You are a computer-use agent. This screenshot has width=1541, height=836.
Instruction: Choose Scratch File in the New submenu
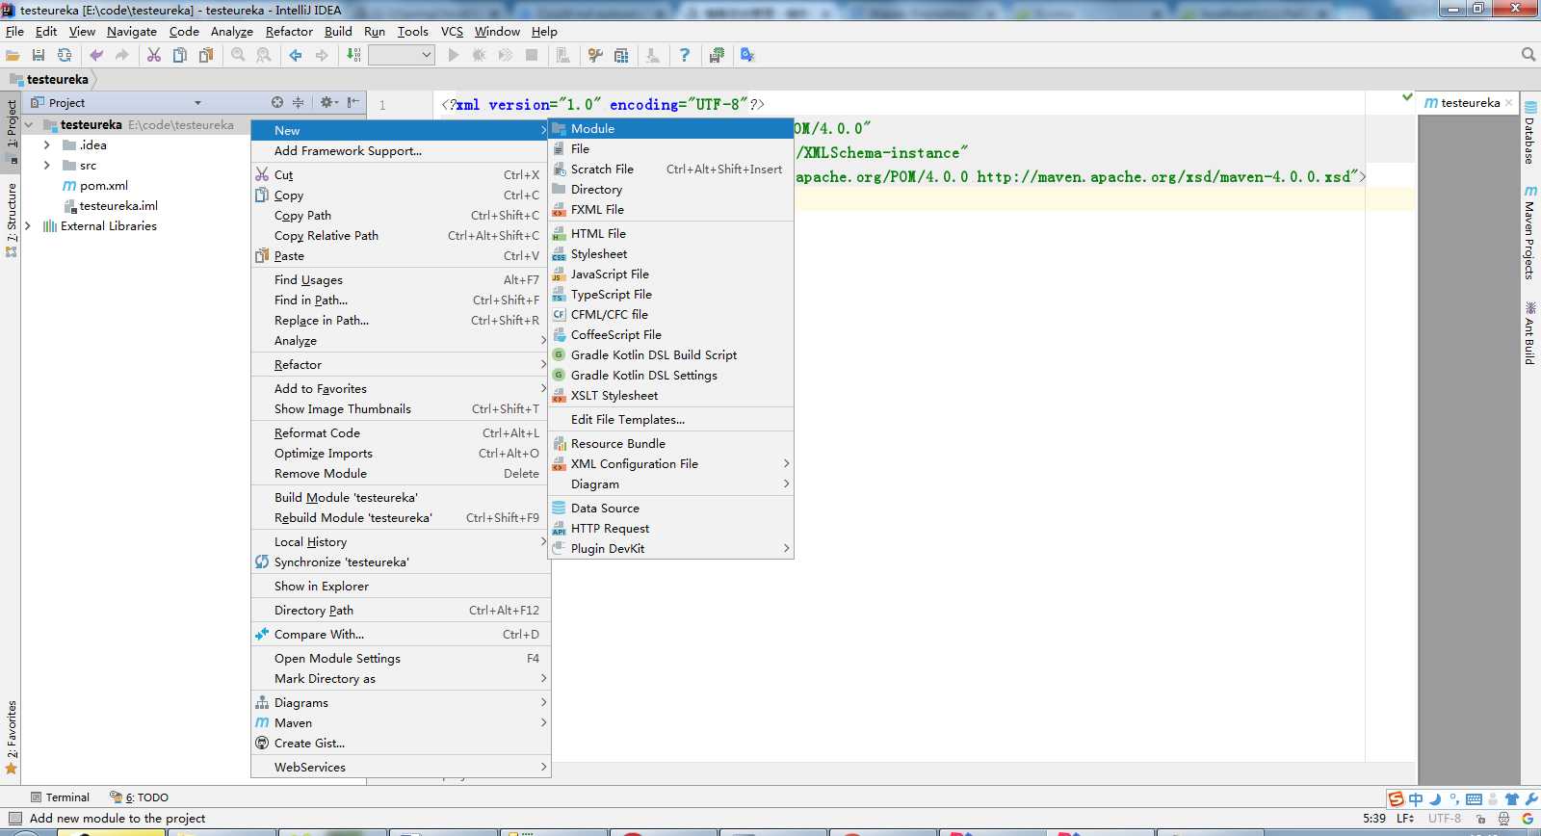pyautogui.click(x=670, y=169)
